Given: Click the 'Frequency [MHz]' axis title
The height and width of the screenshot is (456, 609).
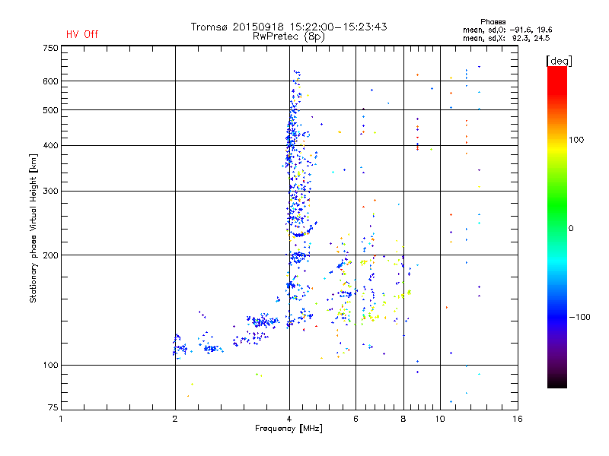Looking at the screenshot, I should (x=289, y=429).
